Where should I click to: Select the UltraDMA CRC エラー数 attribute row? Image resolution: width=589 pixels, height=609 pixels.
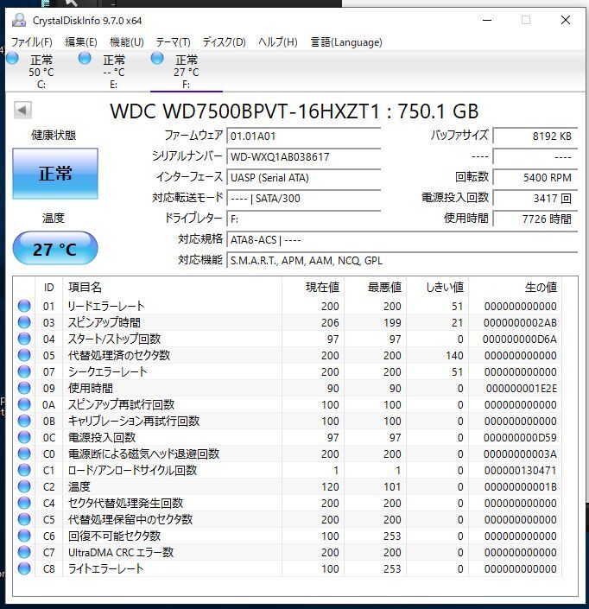click(288, 552)
